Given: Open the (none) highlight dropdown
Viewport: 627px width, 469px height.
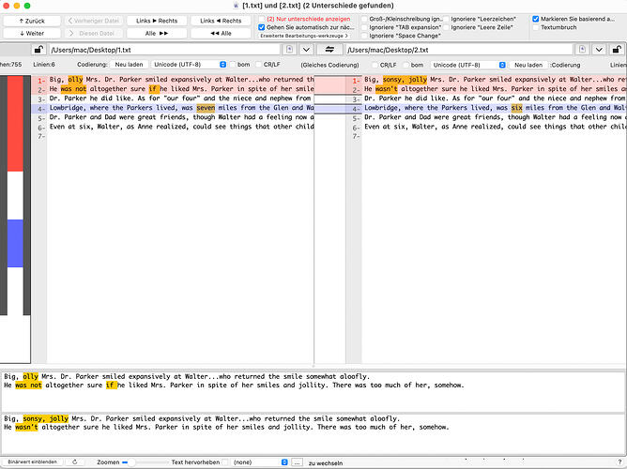Looking at the screenshot, I should pyautogui.click(x=260, y=462).
